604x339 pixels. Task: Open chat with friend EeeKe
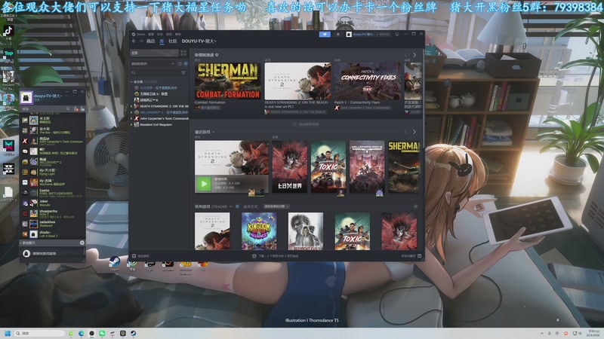click(x=52, y=193)
